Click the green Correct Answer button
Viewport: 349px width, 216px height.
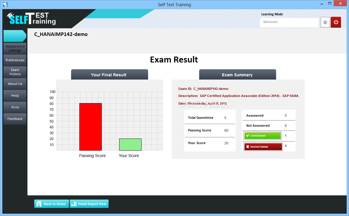point(263,136)
